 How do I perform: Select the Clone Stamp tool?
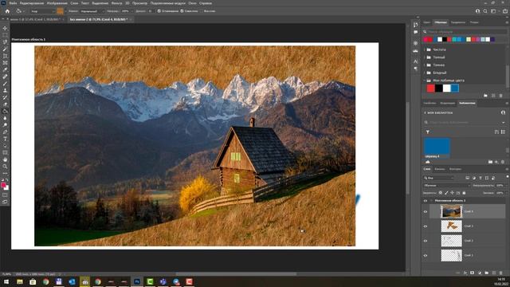(5, 90)
